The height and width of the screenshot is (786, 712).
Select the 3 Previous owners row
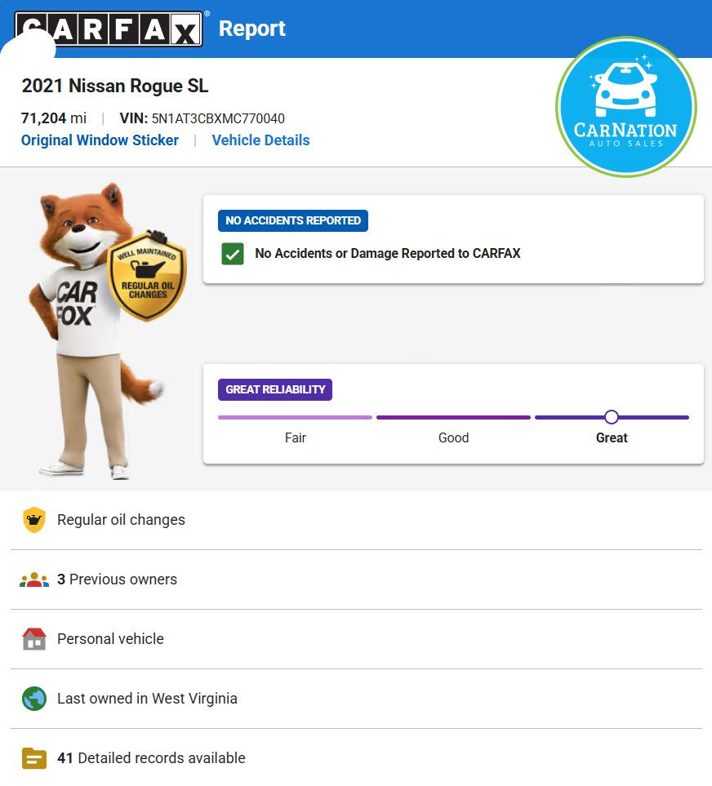[x=356, y=580]
